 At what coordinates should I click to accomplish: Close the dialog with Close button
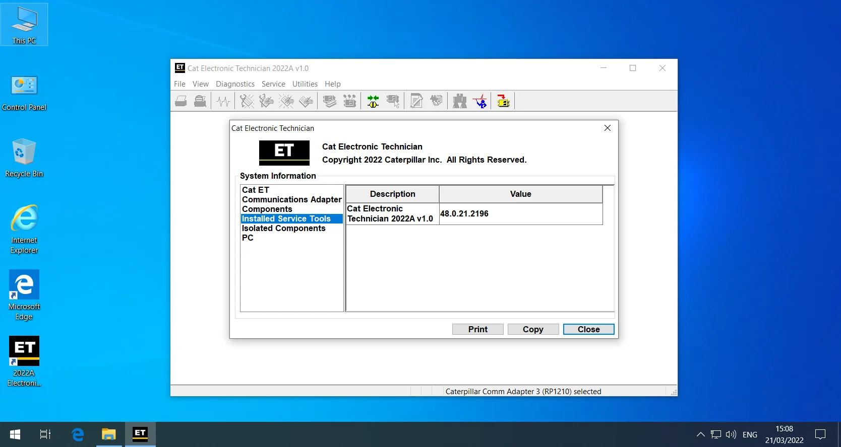(589, 329)
